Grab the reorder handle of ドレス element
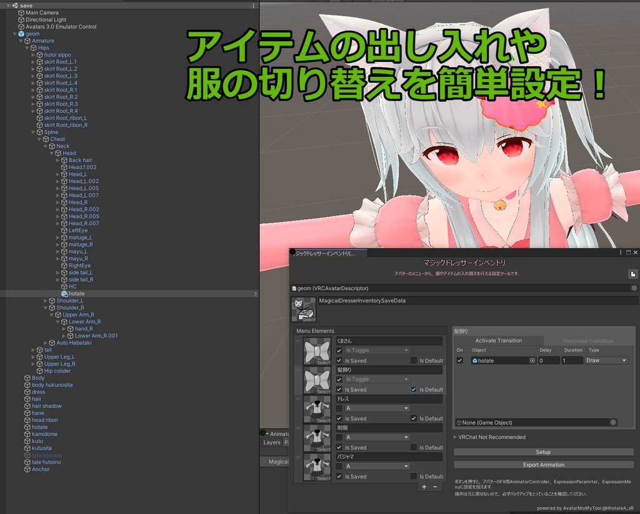Image resolution: width=640 pixels, height=514 pixels. (298, 399)
